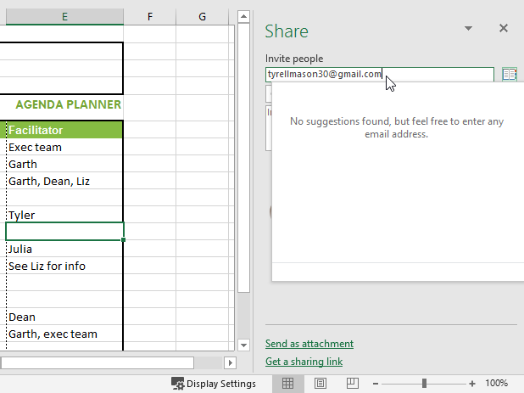Click the Display Settings icon in the status bar
The image size is (524, 393).
click(177, 384)
